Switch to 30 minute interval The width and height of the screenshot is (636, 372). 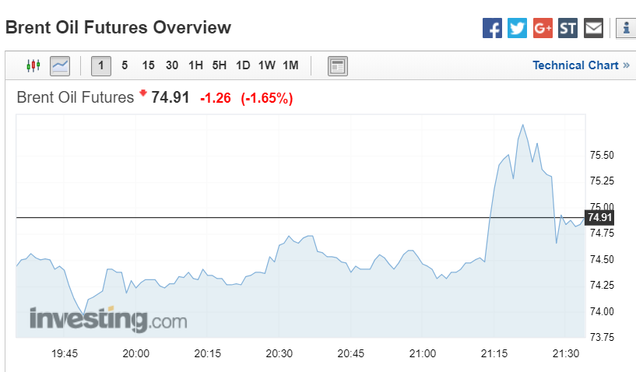[172, 65]
